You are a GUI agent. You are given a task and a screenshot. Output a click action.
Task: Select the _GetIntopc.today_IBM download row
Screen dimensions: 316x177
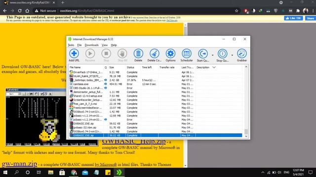click(156, 80)
